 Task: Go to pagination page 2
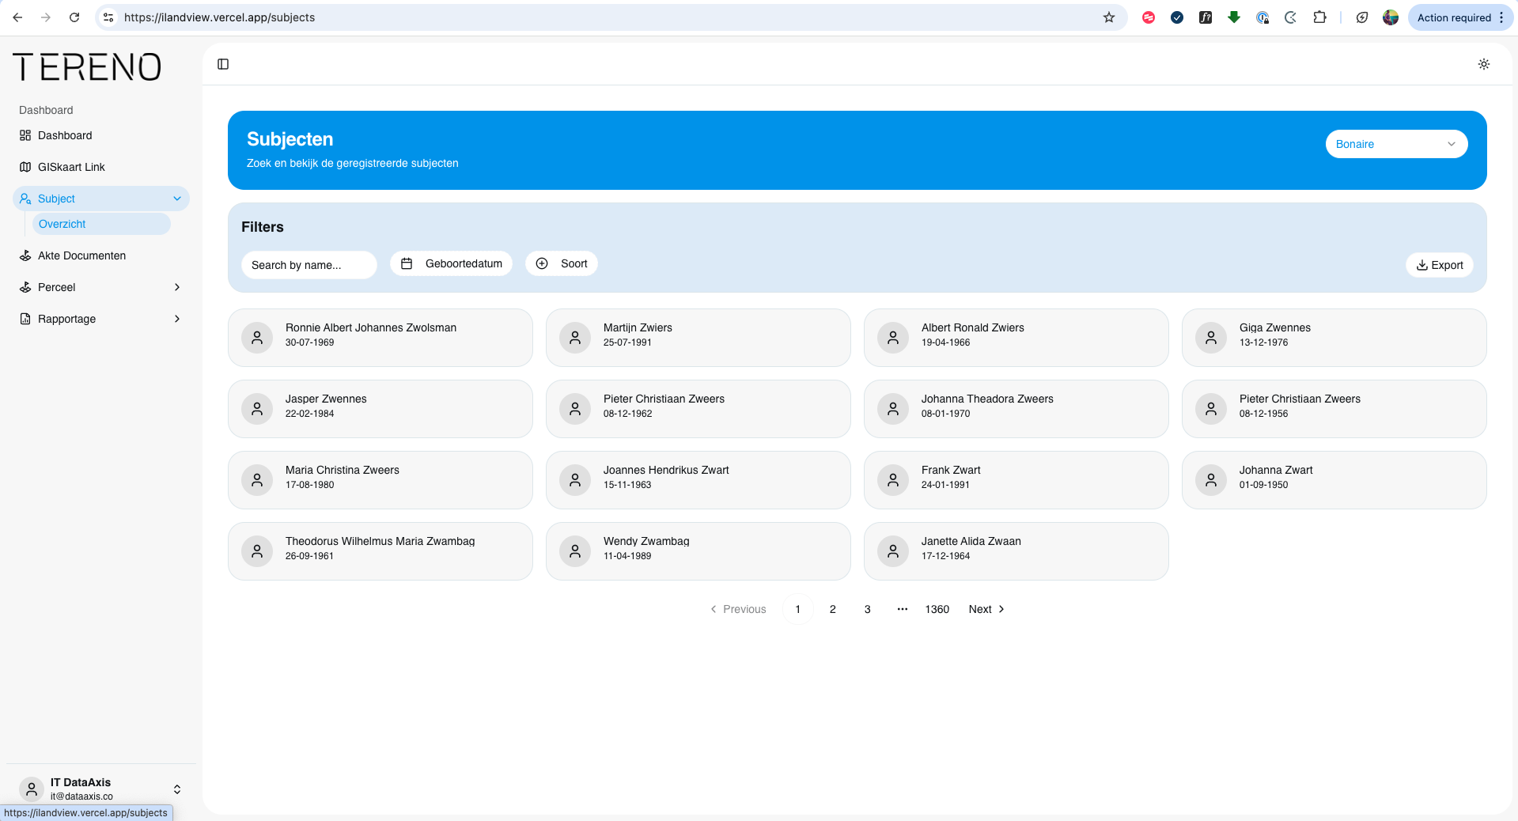point(833,609)
